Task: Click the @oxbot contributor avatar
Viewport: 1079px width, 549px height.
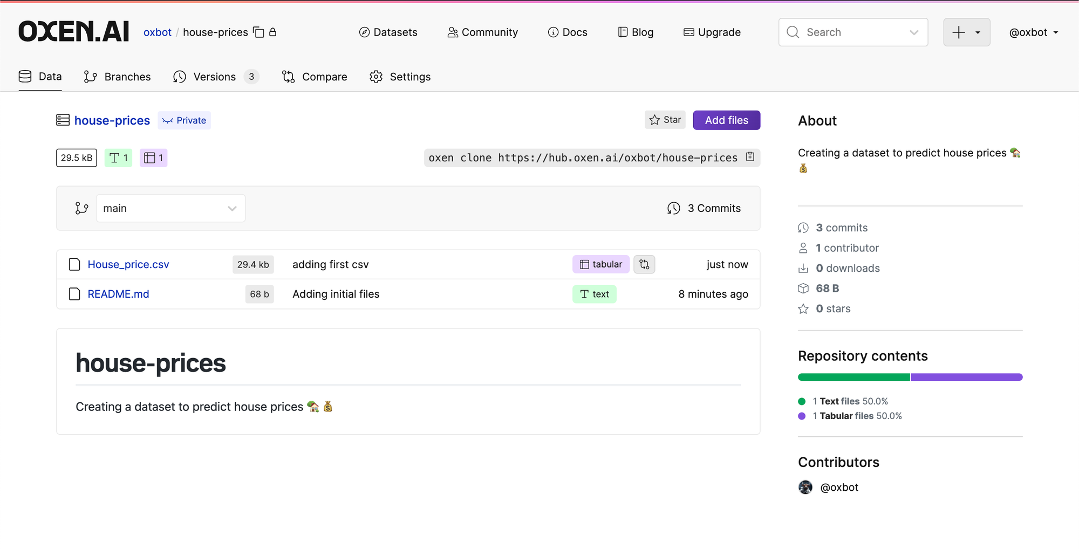Action: tap(805, 487)
